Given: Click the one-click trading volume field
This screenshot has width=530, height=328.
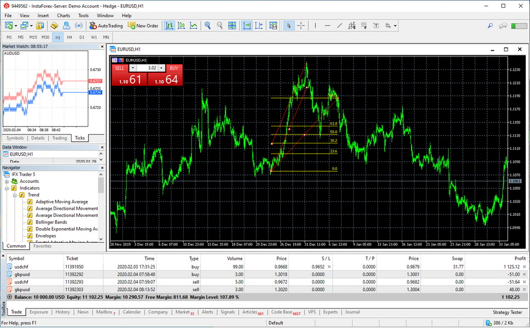Looking at the screenshot, I should (x=151, y=68).
